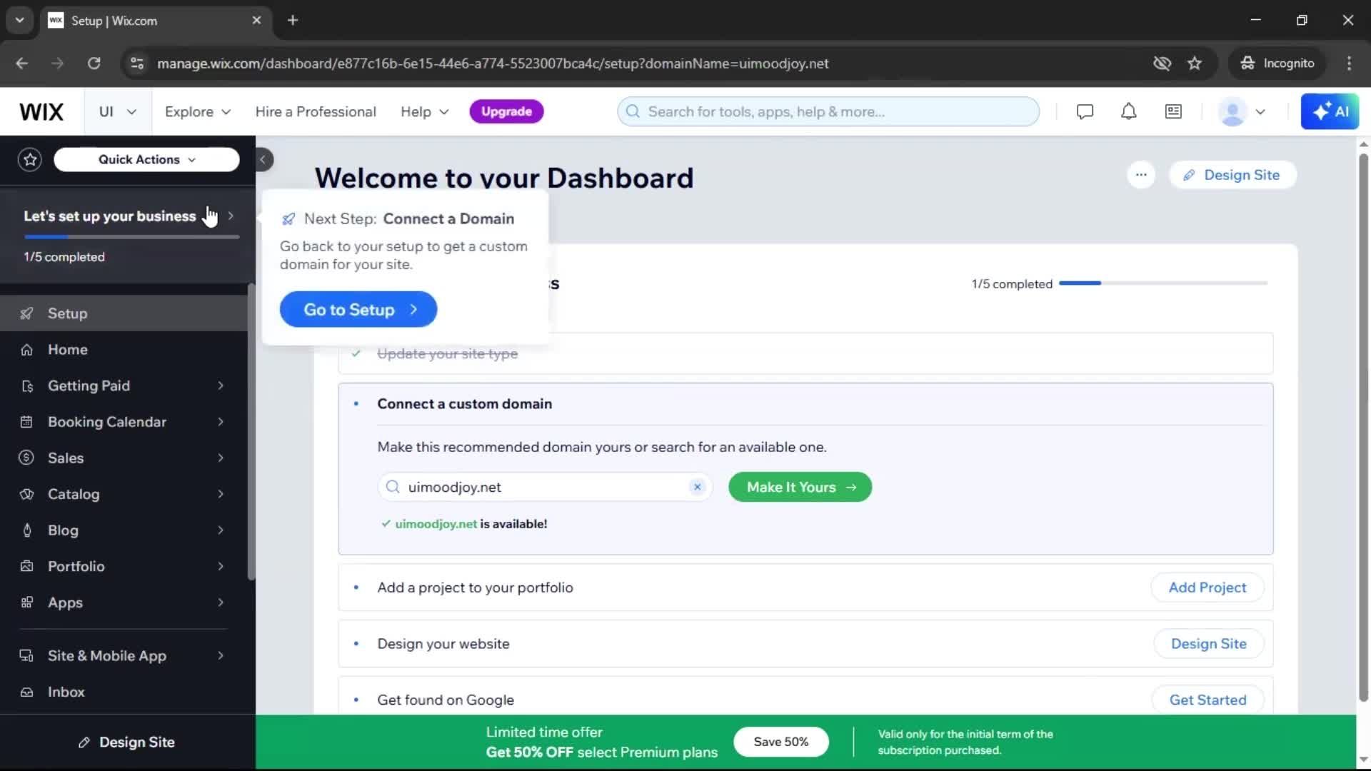Click the 1/5 completed progress bar in main panel
Screen dimensions: 1371x771
[x=1163, y=283]
